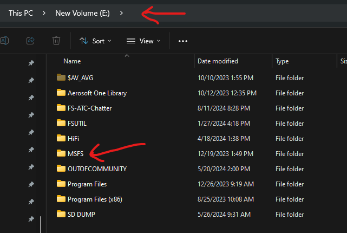
Task: Select the Program Files (x86) folder entry
Action: (x=95, y=199)
